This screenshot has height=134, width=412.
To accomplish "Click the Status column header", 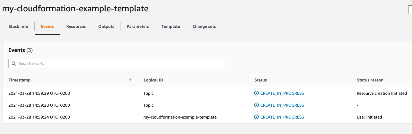I will [x=260, y=80].
